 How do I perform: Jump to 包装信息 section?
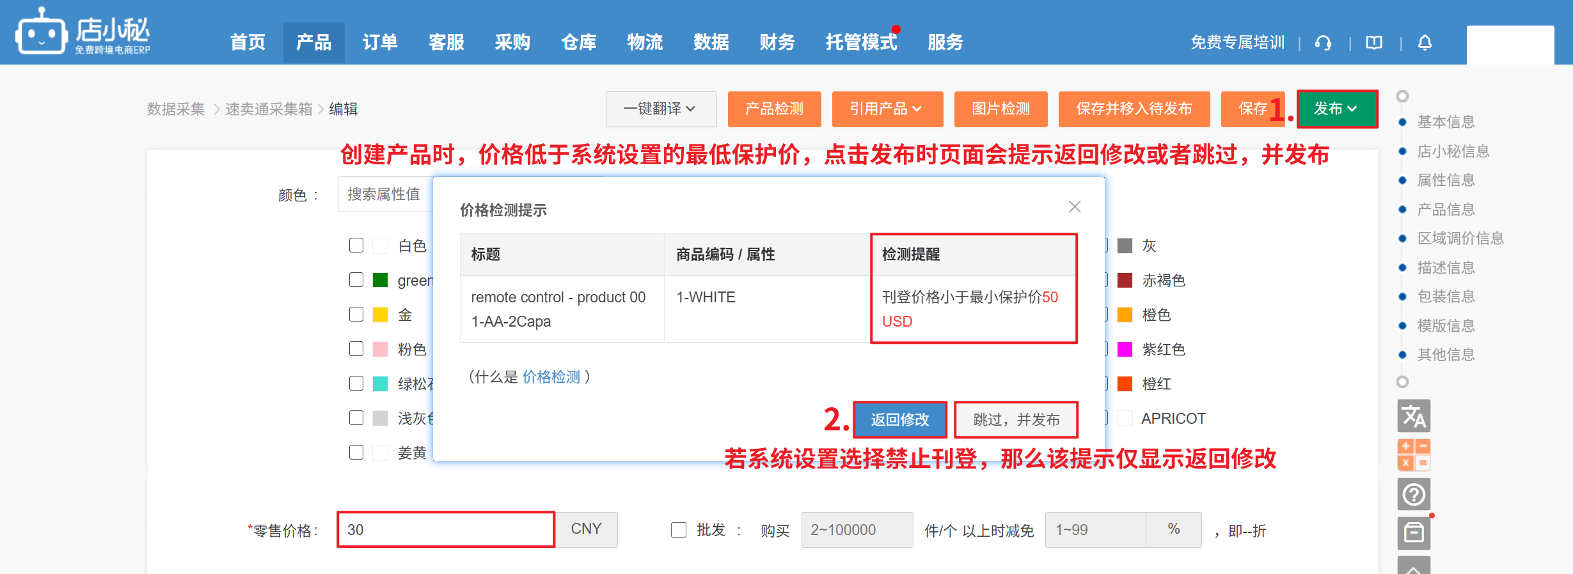(x=1446, y=297)
